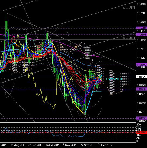Click the 100 oscillator scale value
Viewport: 147px width, 148px height.
pos(138,124)
